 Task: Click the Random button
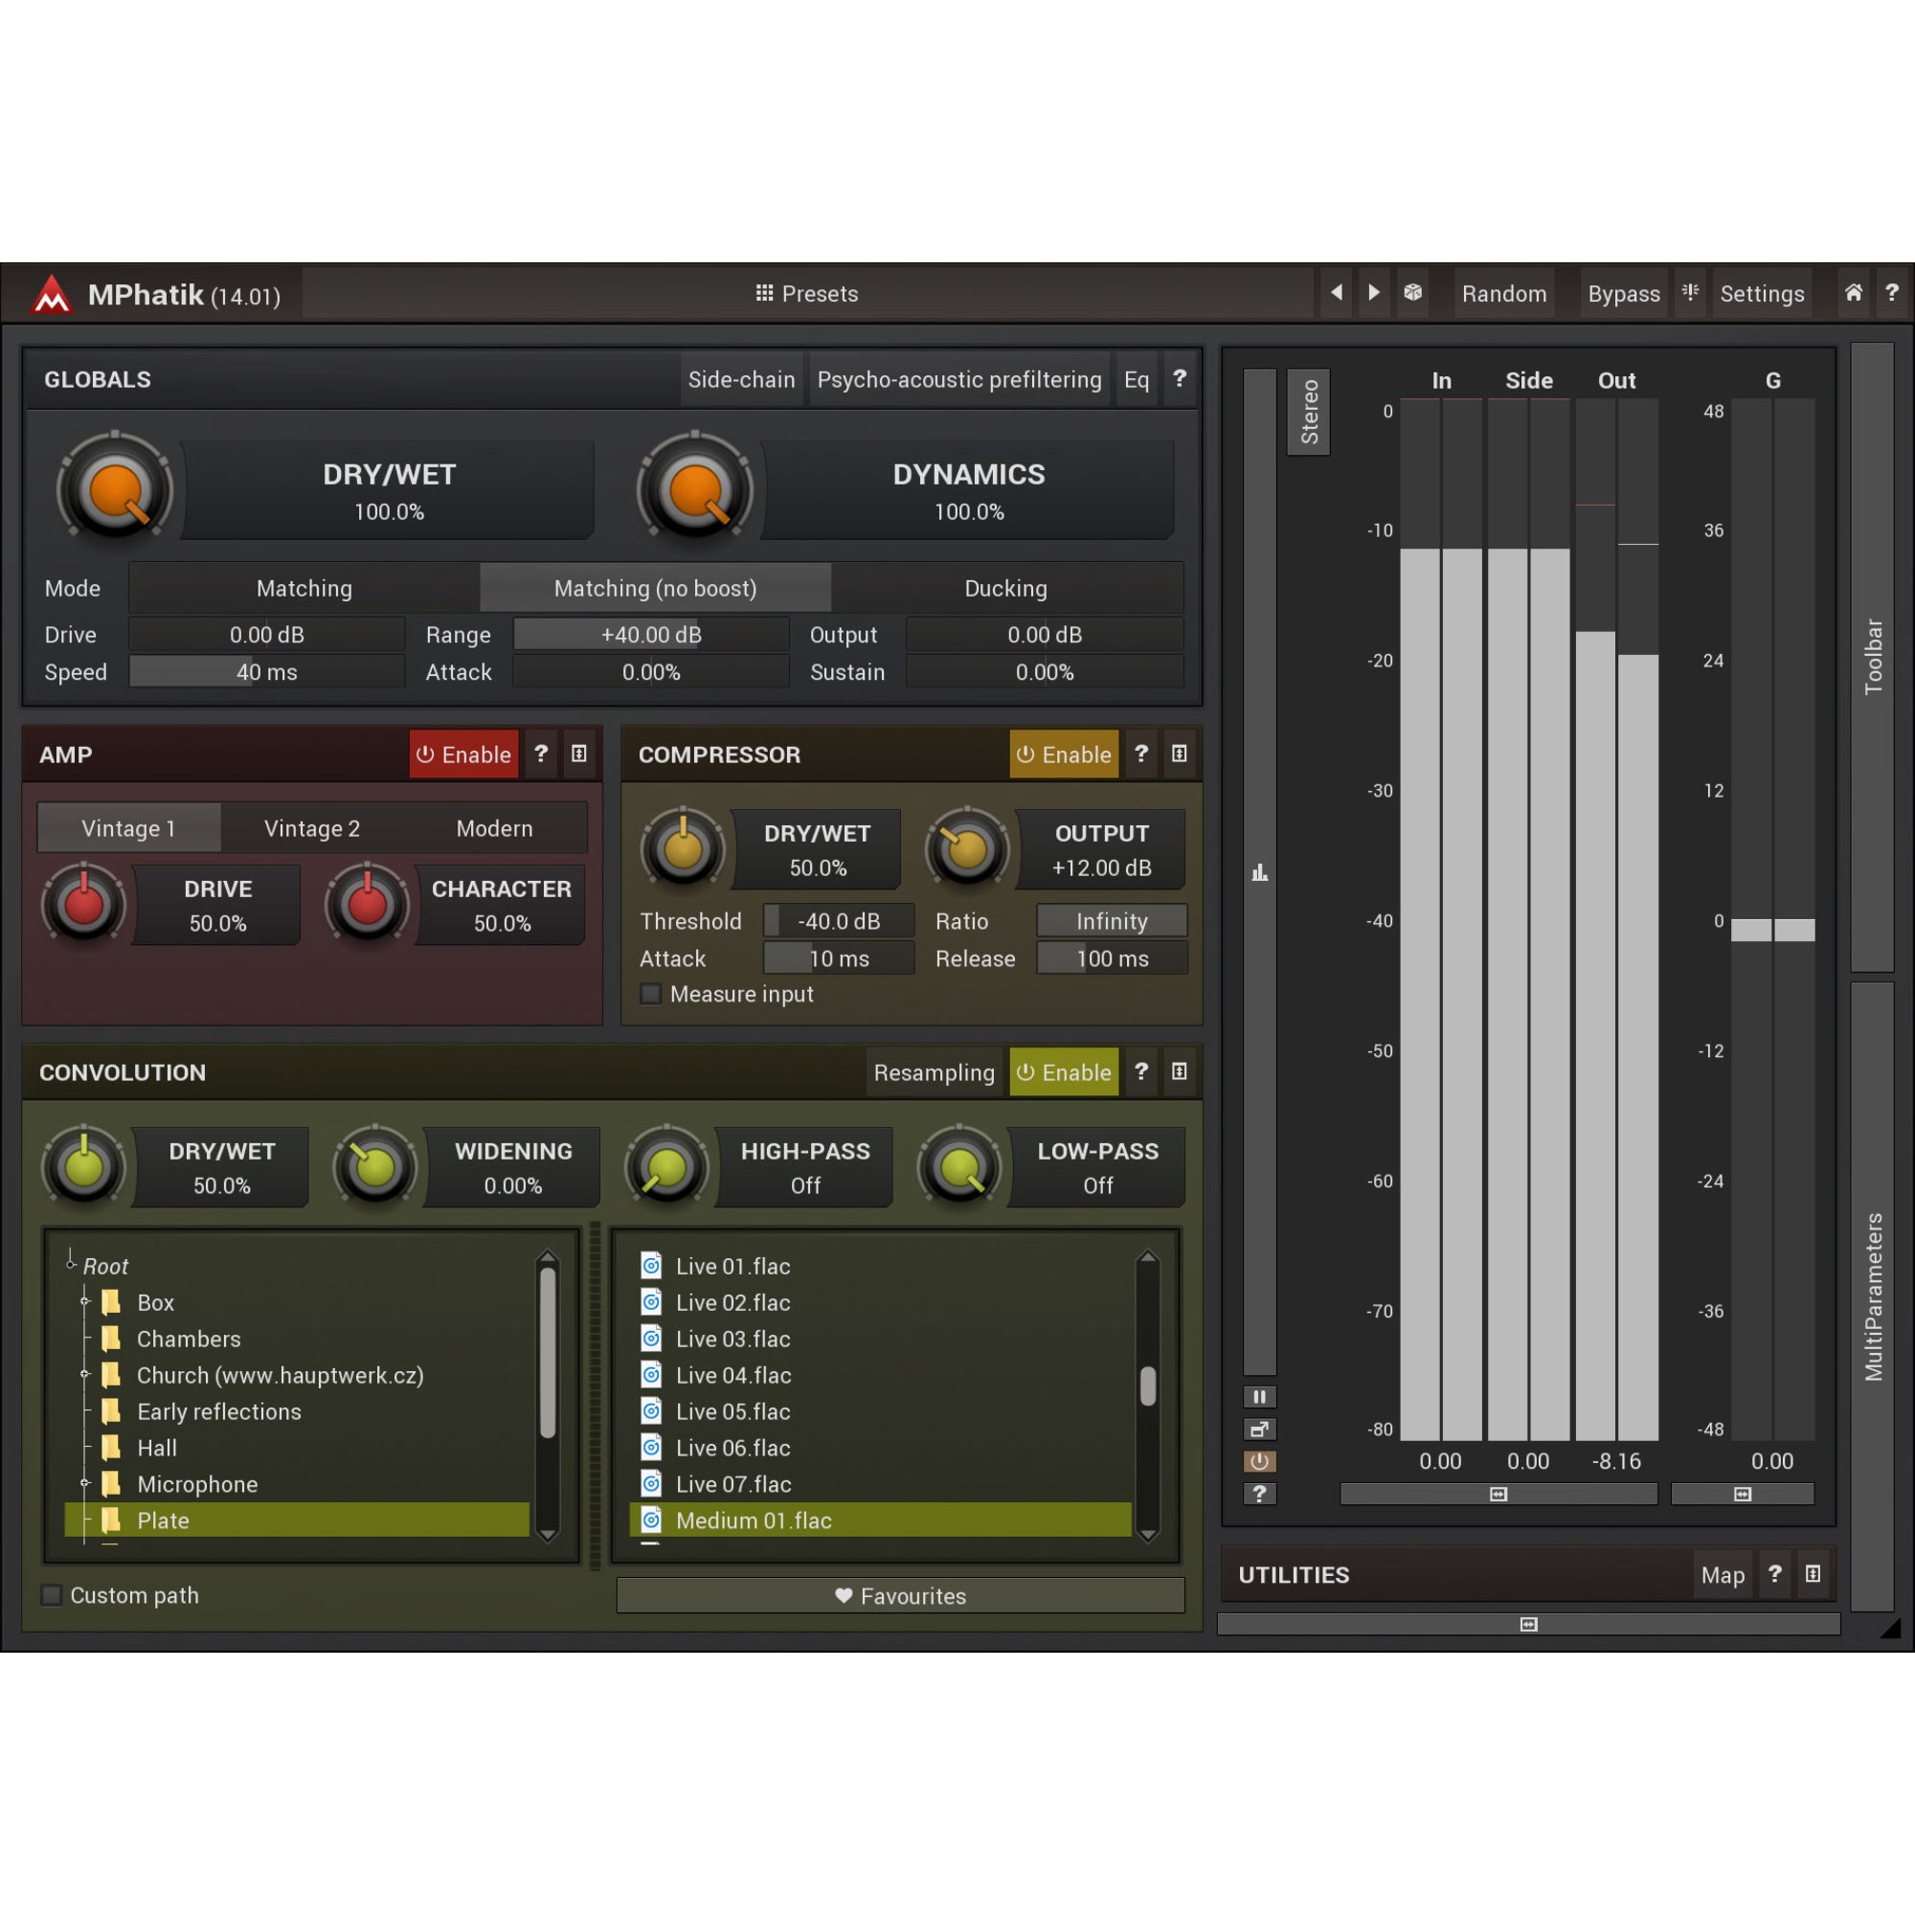(x=1503, y=293)
